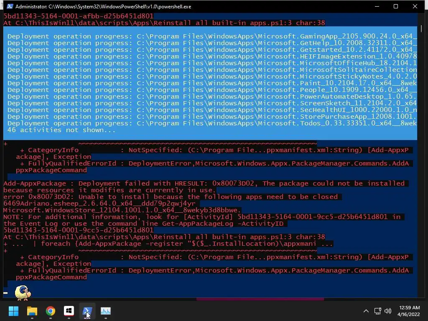Click the last 'FullyQualifiedErrorId : DeploymentError' line
Screen dimensions: 428x321
(x=214, y=270)
